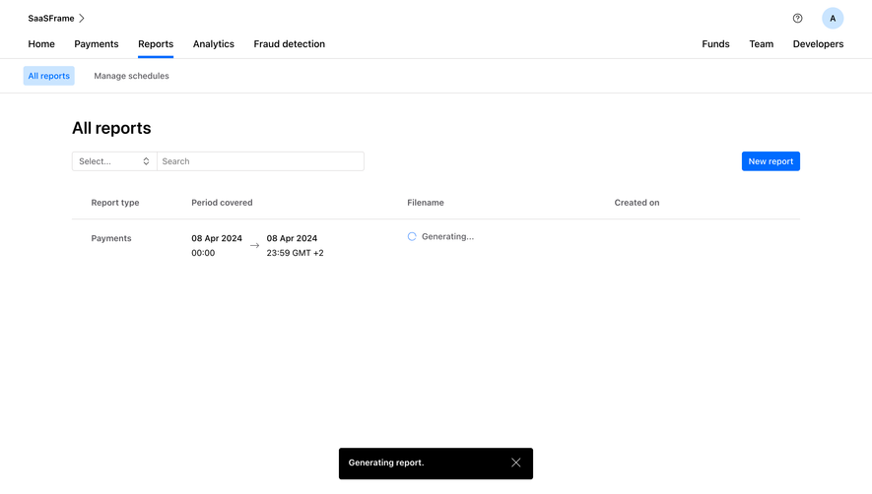
Task: Click the Report type column header
Action: click(x=115, y=203)
